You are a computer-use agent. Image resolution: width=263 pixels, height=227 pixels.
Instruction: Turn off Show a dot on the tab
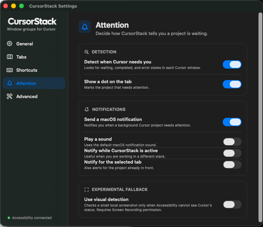click(232, 84)
